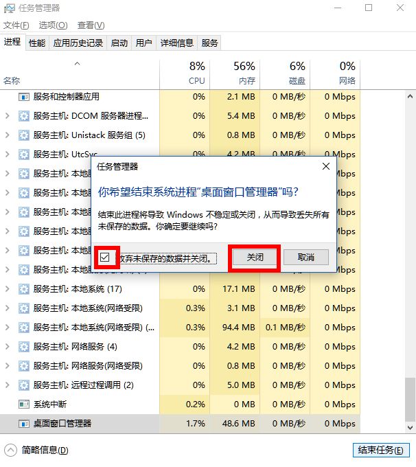Sort by the 内存 column header
The height and width of the screenshot is (467, 416).
(x=235, y=74)
